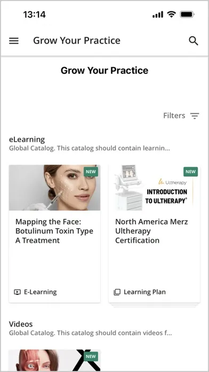Open the eLearning catalog heading
Viewport: 209px width, 372px height.
click(27, 139)
